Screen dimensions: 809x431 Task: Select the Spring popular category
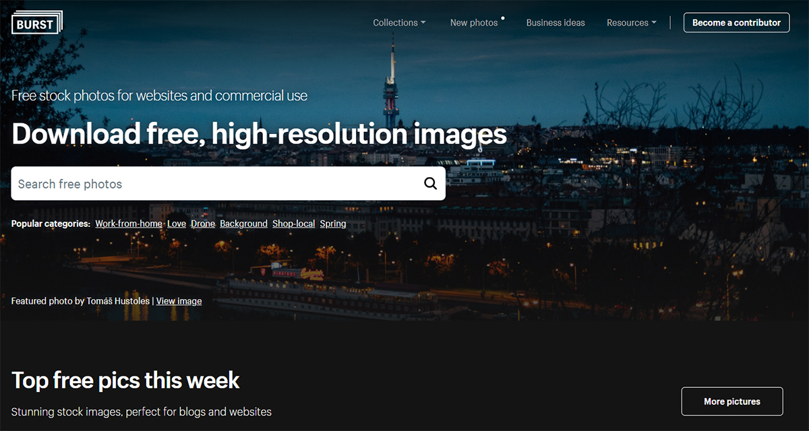pyautogui.click(x=333, y=224)
